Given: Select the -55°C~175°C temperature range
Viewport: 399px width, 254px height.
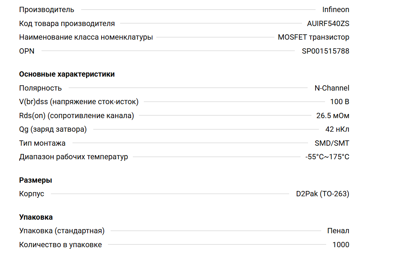Looking at the screenshot, I should tap(327, 157).
